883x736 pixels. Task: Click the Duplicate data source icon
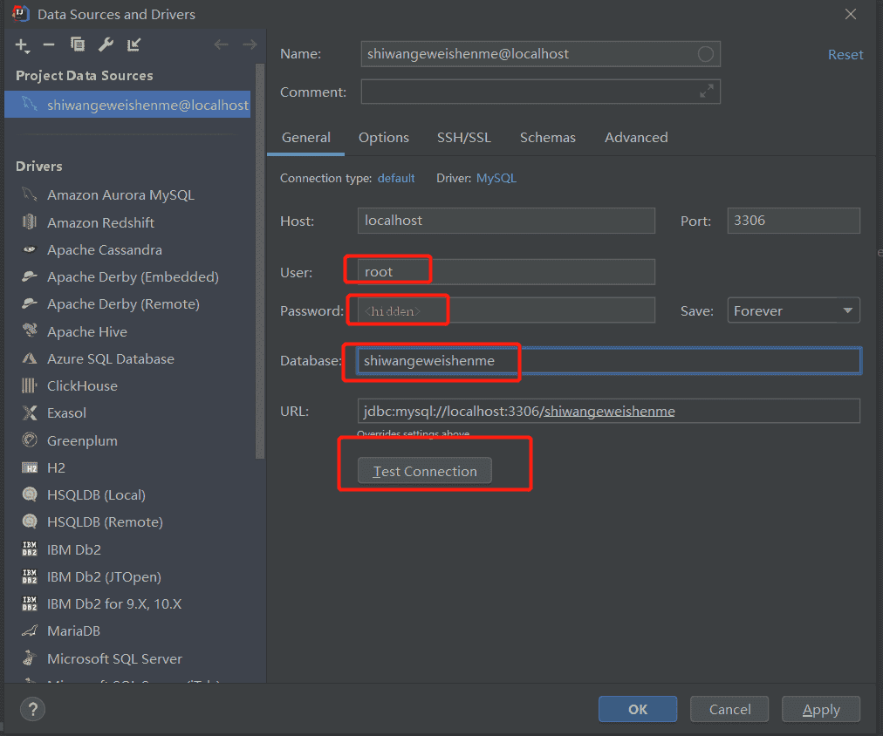pos(77,44)
